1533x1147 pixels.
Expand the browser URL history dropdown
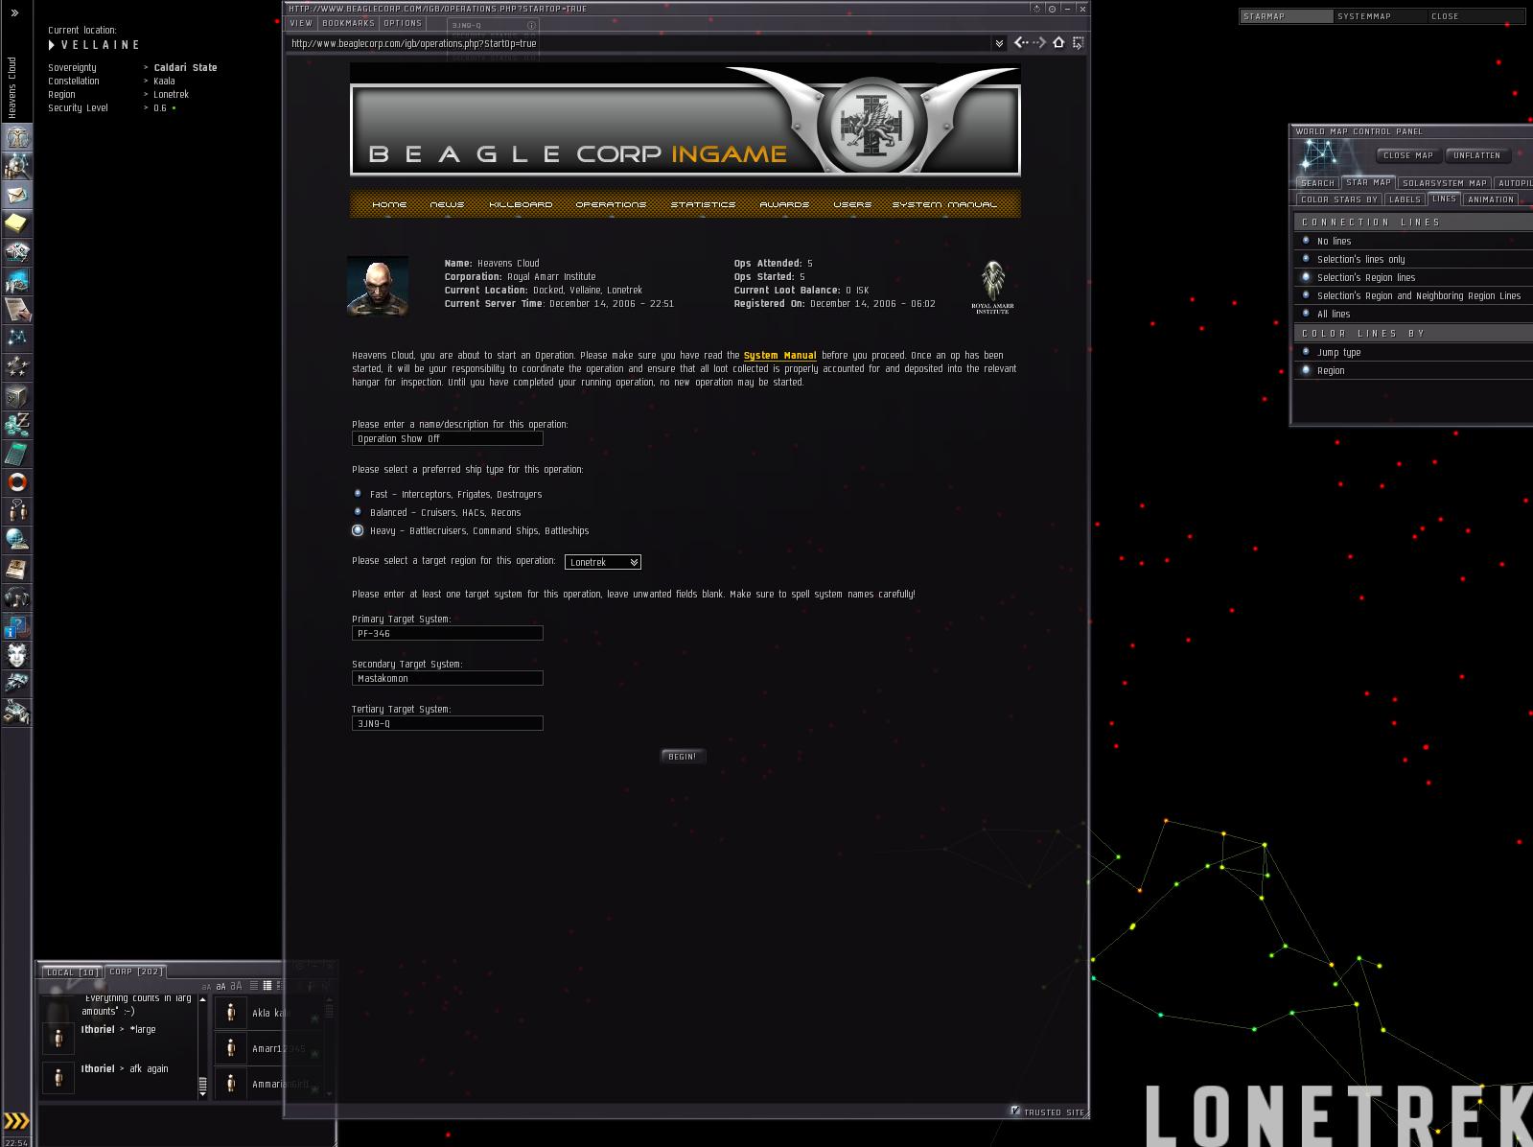999,43
